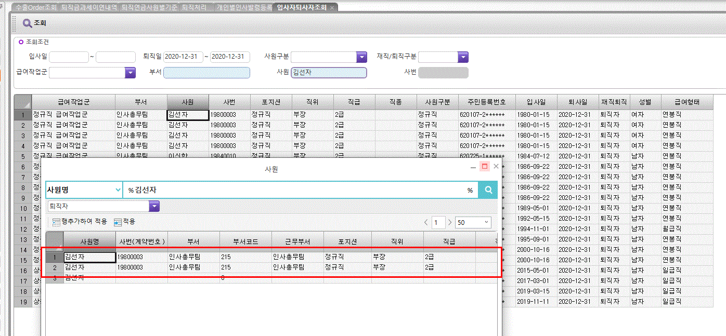This screenshot has width=726, height=336.
Task: Open the 재직/퇴직구분 dropdown
Action: pyautogui.click(x=463, y=57)
